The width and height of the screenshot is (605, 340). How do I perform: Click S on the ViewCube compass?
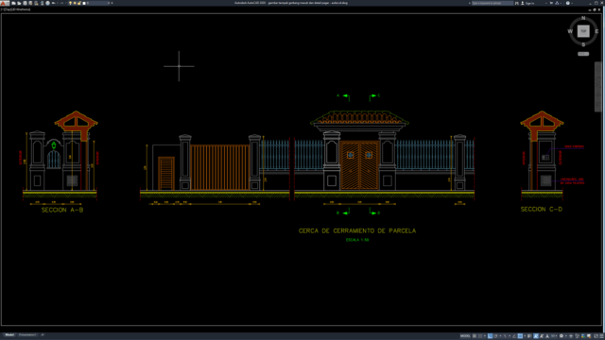pos(583,44)
